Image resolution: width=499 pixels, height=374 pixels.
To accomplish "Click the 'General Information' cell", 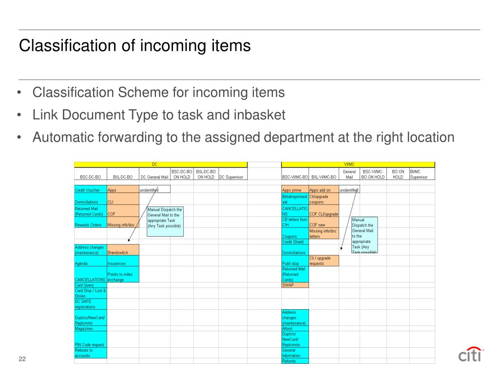I will click(x=295, y=353).
